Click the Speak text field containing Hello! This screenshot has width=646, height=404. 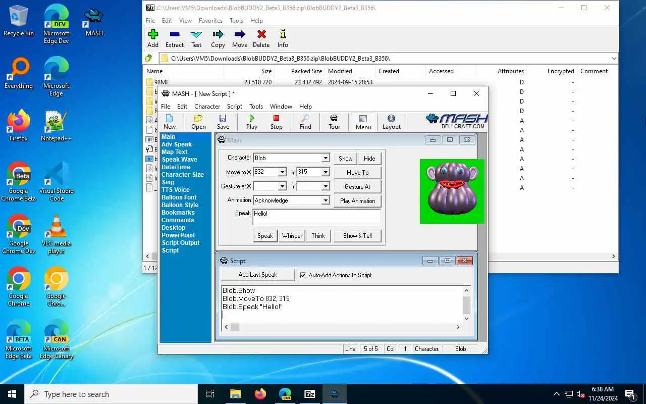pos(316,217)
